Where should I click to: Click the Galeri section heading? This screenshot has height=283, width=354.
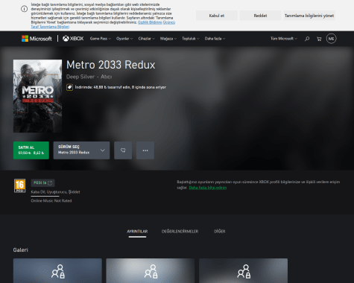point(21,250)
